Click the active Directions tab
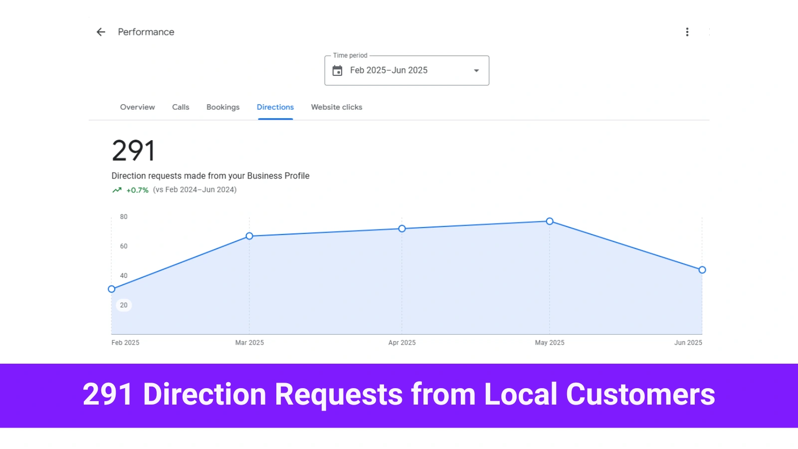The height and width of the screenshot is (449, 798). [275, 107]
